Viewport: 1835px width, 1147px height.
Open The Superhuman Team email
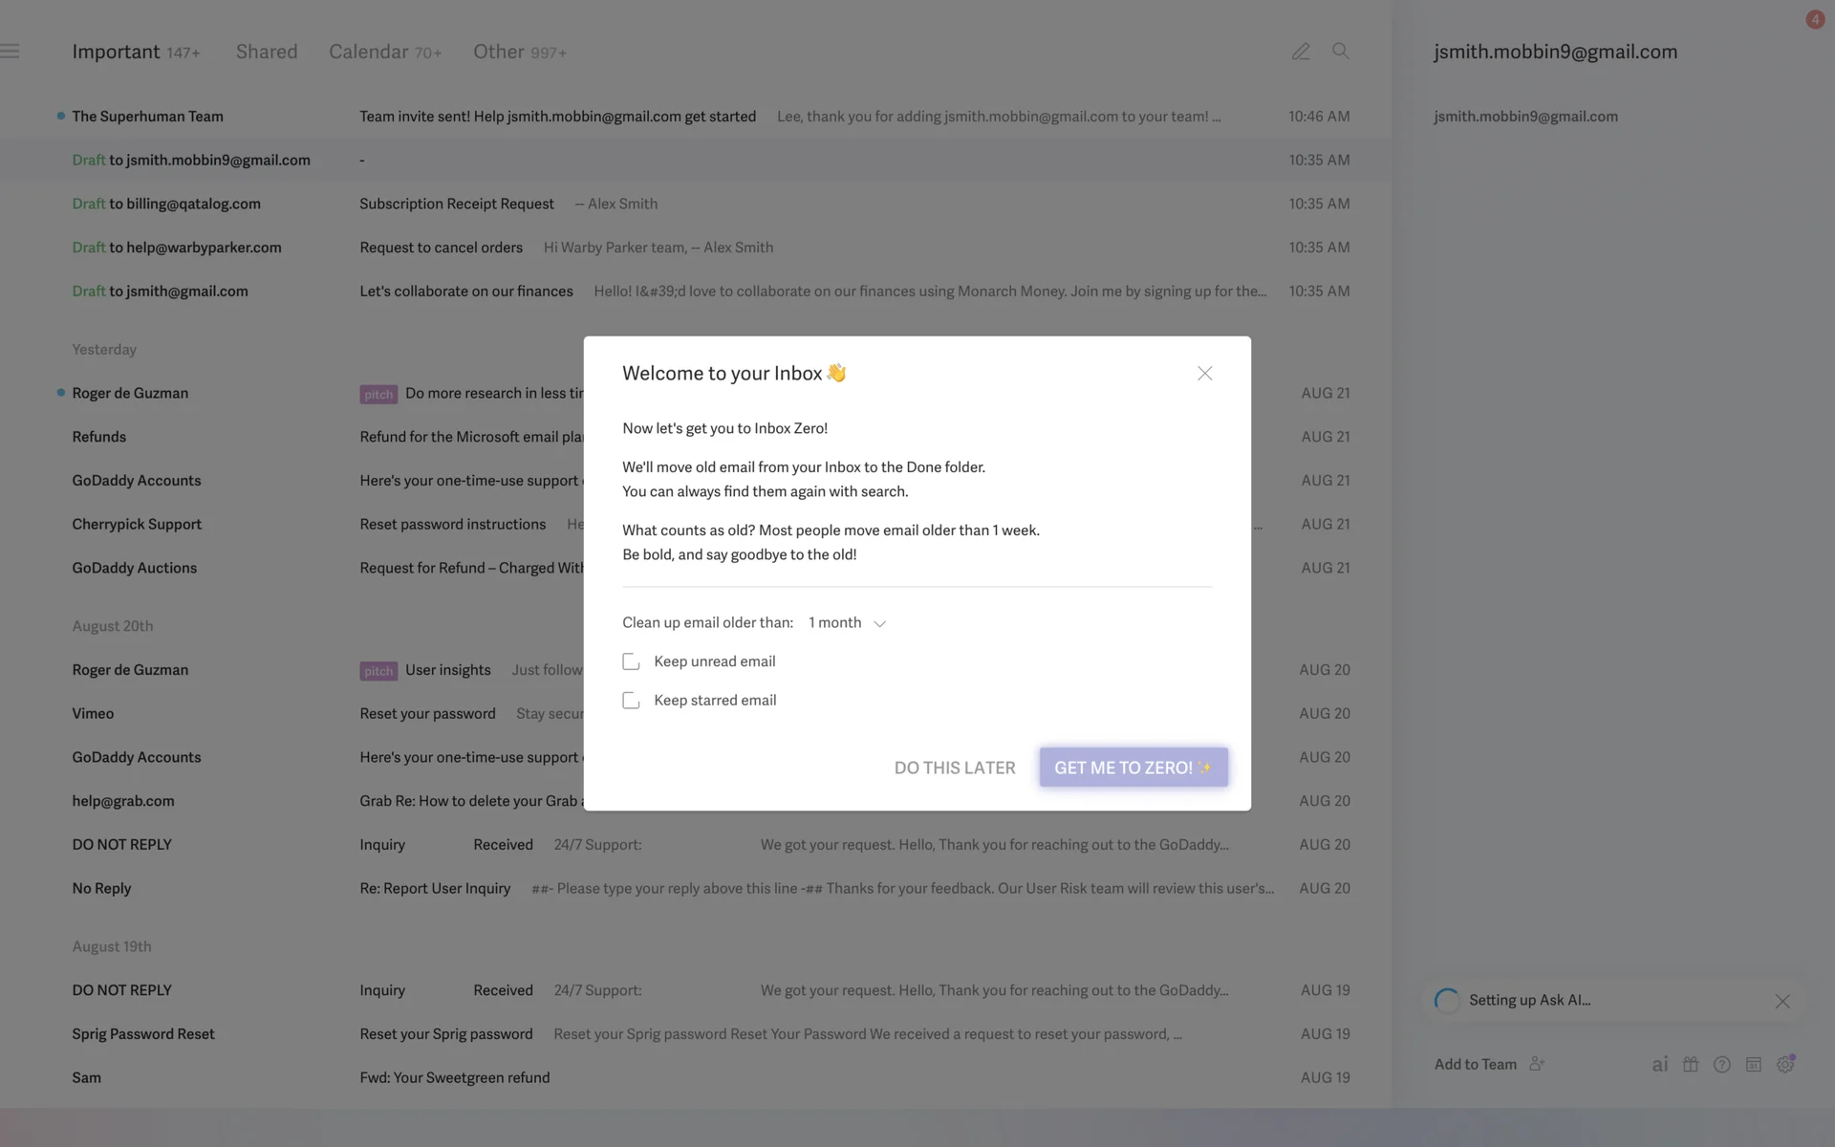557,117
